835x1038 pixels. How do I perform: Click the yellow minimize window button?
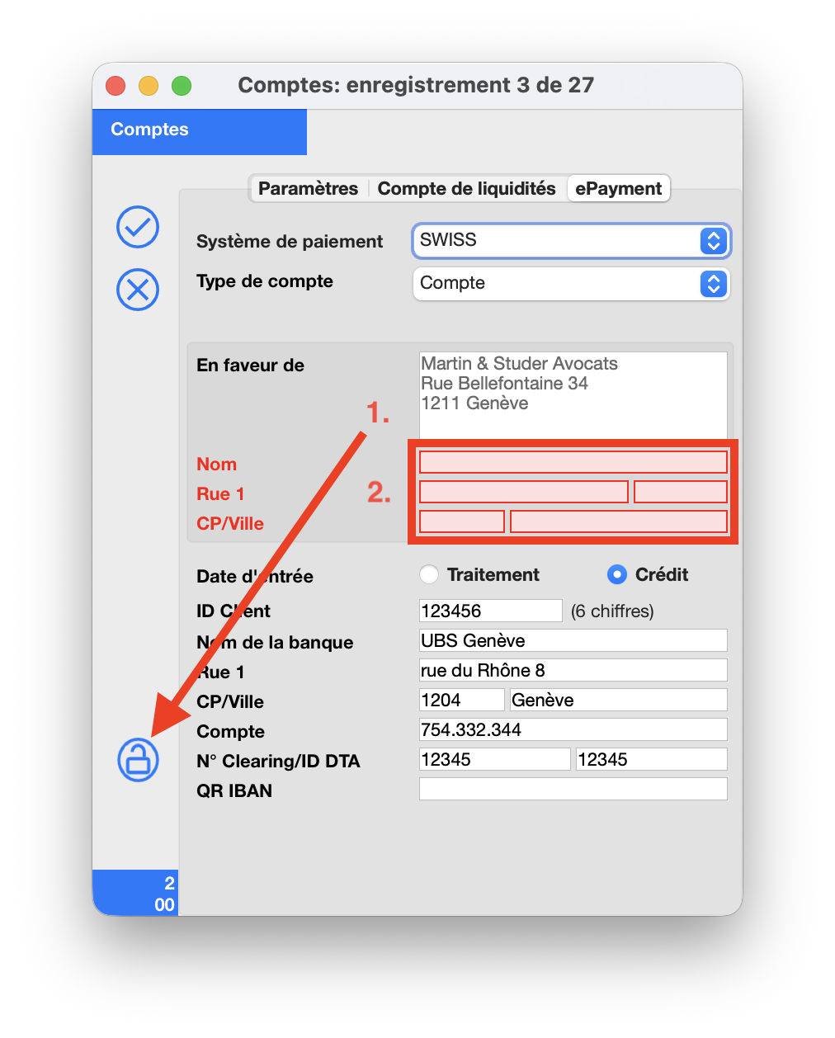[x=149, y=86]
